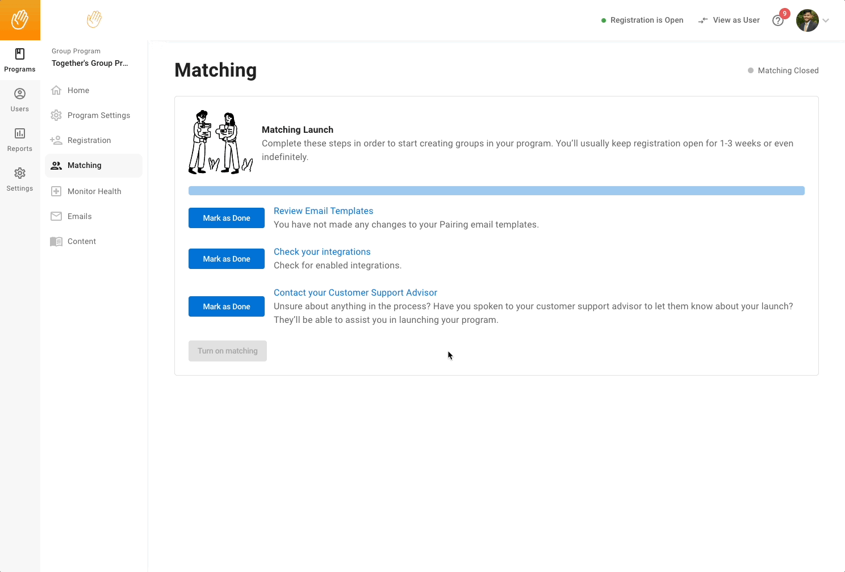Click the Matching Launch title text
Screen dimensions: 845x572
point(298,129)
